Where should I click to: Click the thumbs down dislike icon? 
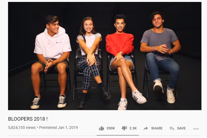(124, 128)
